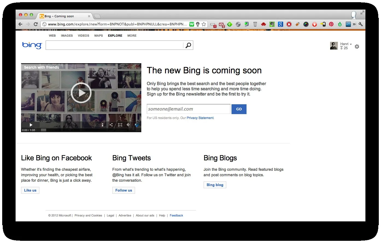Viewport: 381px width, 243px height.
Task: Open the WEB navigation tab
Action: (52, 36)
